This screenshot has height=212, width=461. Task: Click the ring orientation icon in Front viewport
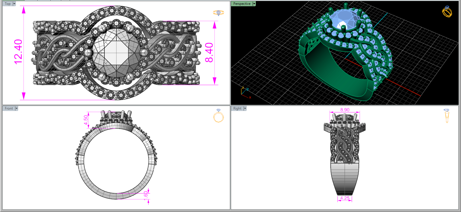219,116
